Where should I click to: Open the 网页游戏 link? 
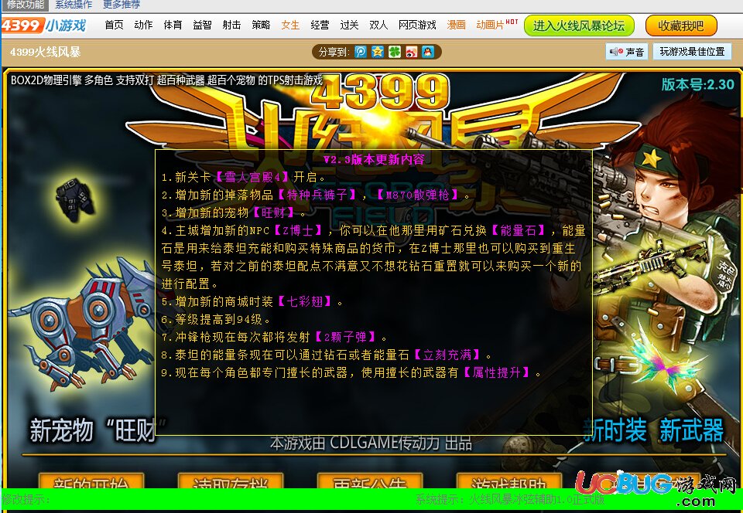tap(417, 25)
